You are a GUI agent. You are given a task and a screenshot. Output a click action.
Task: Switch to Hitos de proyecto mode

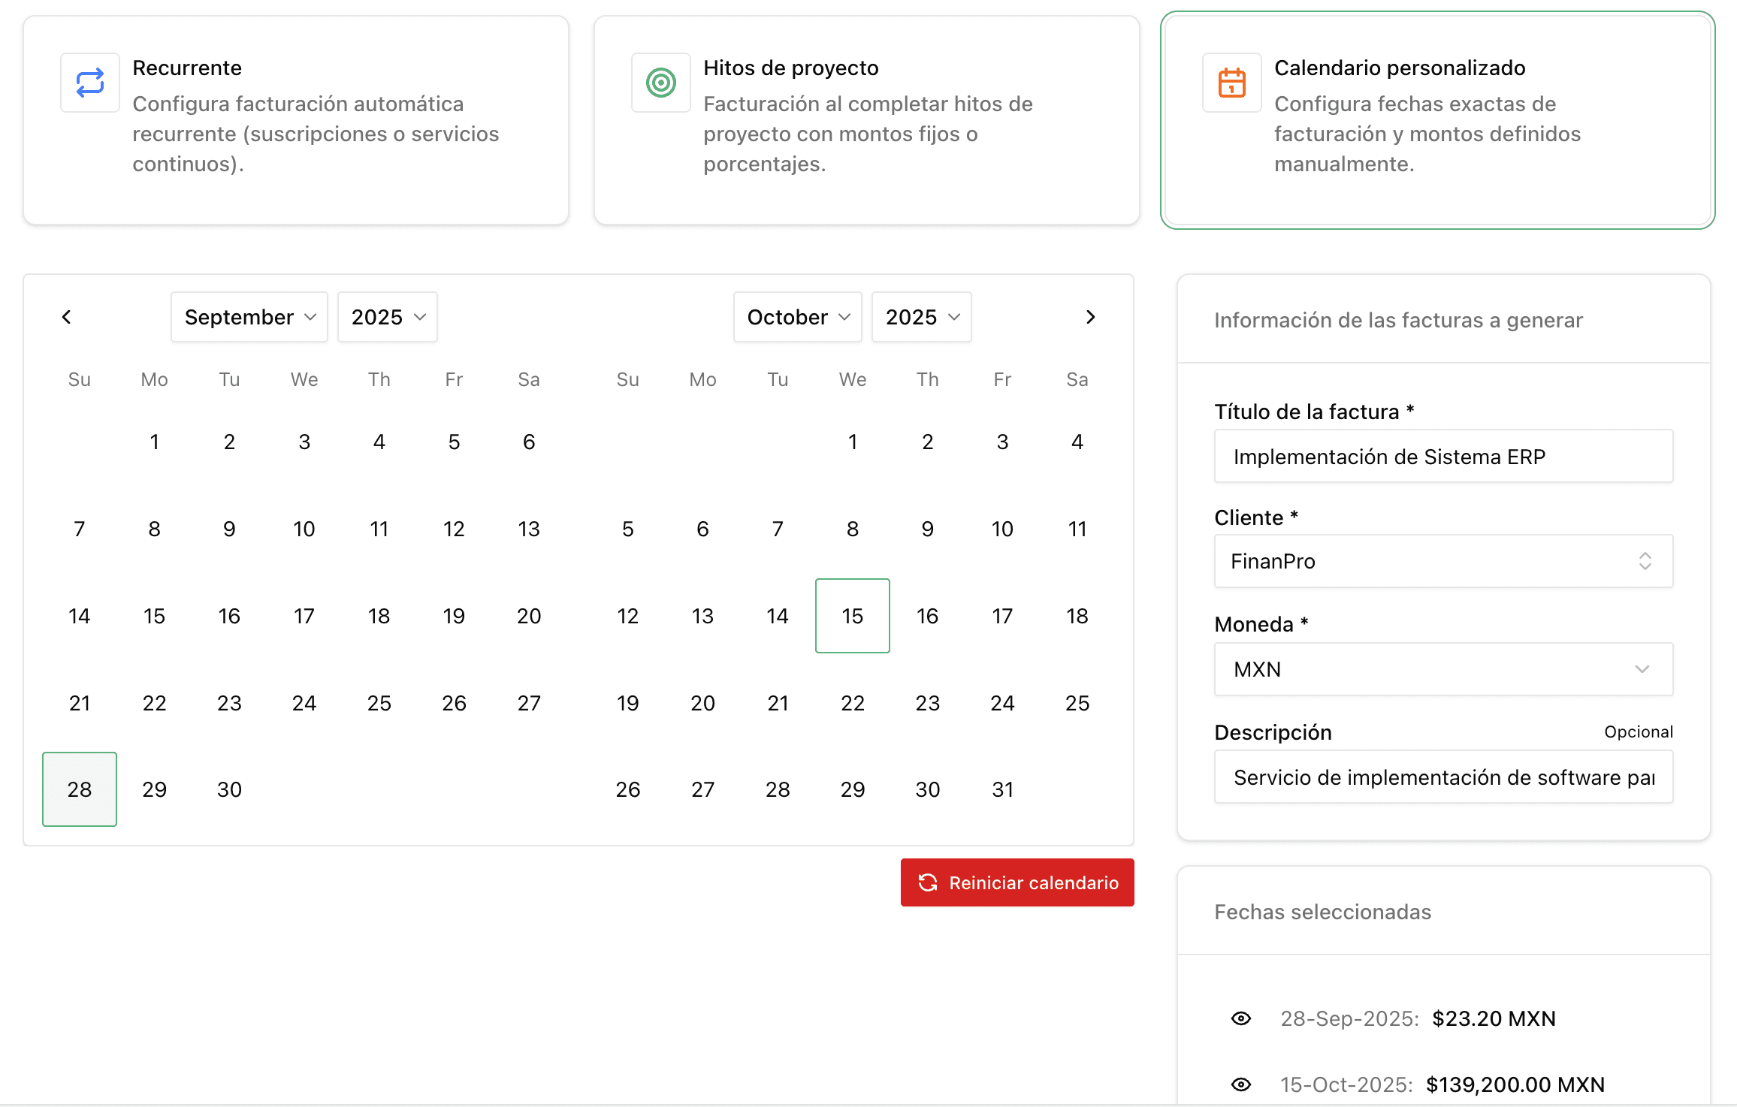click(x=867, y=119)
